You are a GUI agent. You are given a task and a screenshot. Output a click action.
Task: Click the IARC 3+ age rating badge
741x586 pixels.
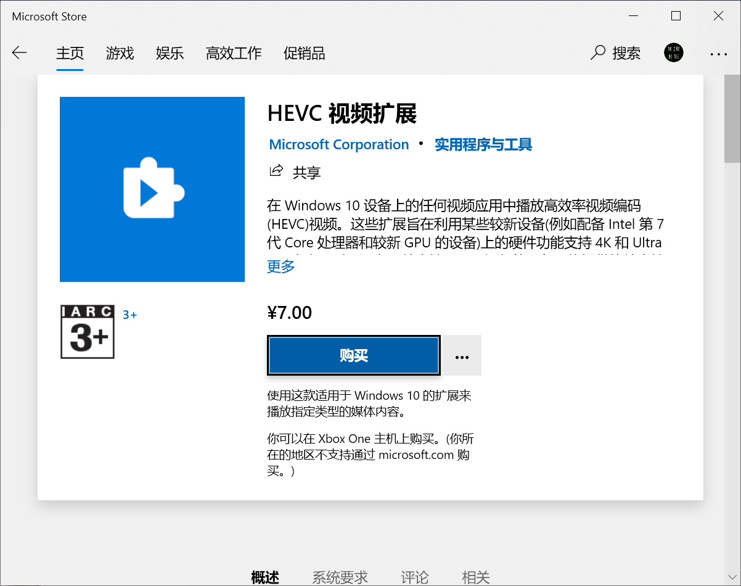click(87, 331)
